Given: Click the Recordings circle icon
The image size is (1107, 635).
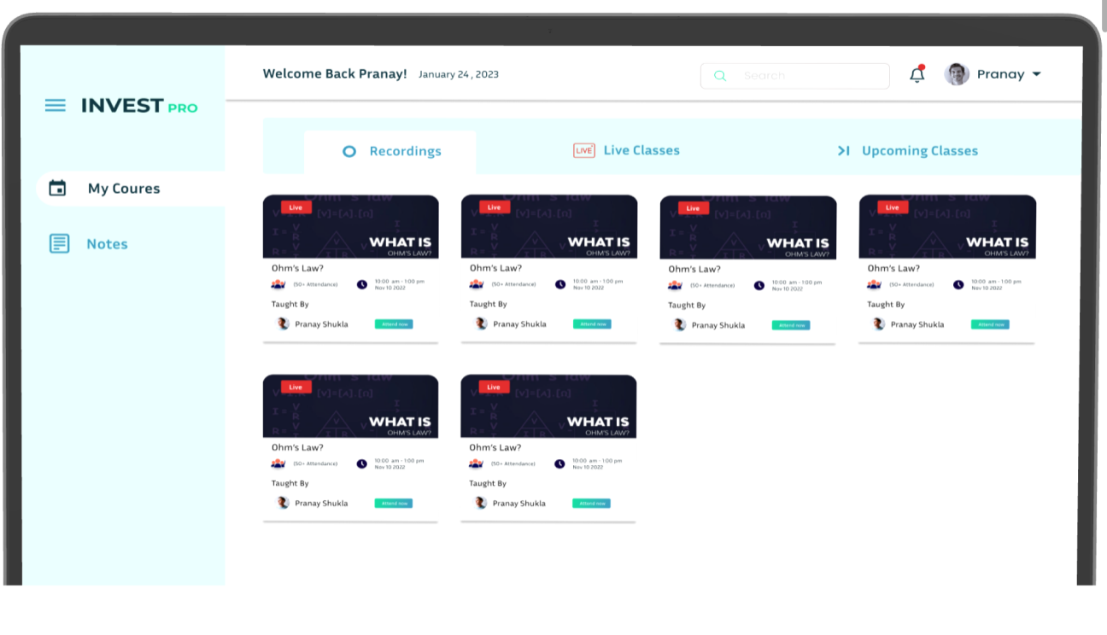Looking at the screenshot, I should pyautogui.click(x=348, y=152).
